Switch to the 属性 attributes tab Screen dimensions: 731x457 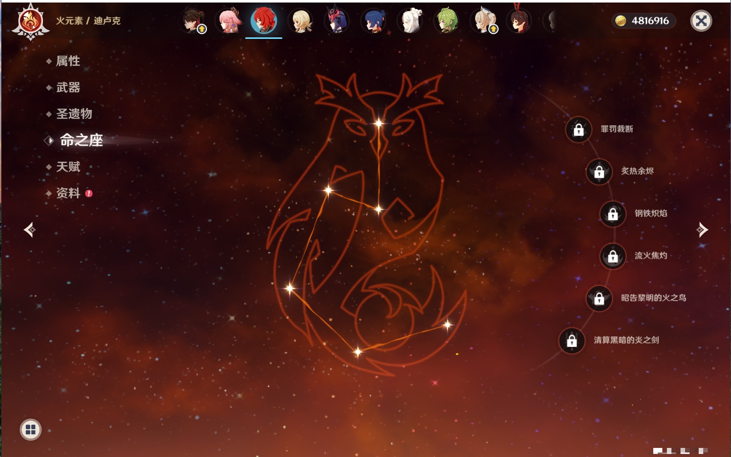[68, 61]
